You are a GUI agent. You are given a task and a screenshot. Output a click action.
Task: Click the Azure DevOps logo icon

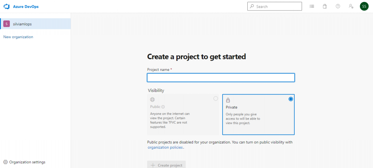pyautogui.click(x=6, y=6)
